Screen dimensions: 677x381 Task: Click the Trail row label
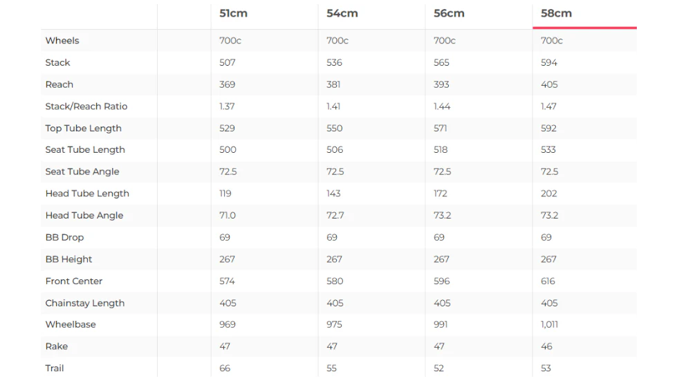coord(55,369)
